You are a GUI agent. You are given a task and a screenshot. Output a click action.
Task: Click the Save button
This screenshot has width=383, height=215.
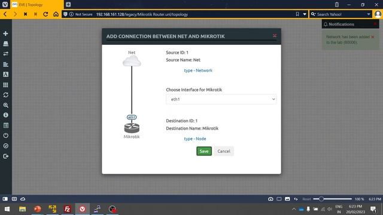pos(204,151)
